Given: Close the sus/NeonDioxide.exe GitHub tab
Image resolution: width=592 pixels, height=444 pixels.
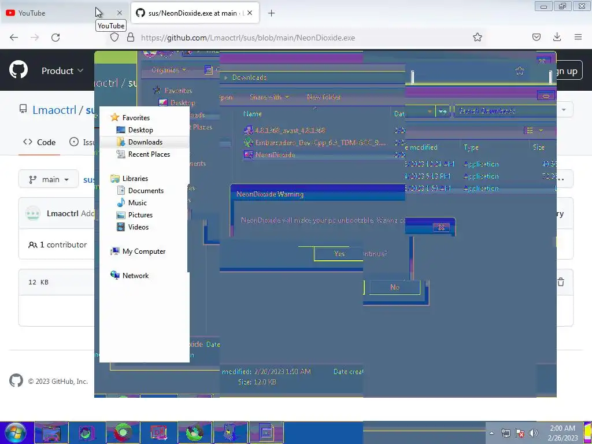Looking at the screenshot, I should point(250,13).
